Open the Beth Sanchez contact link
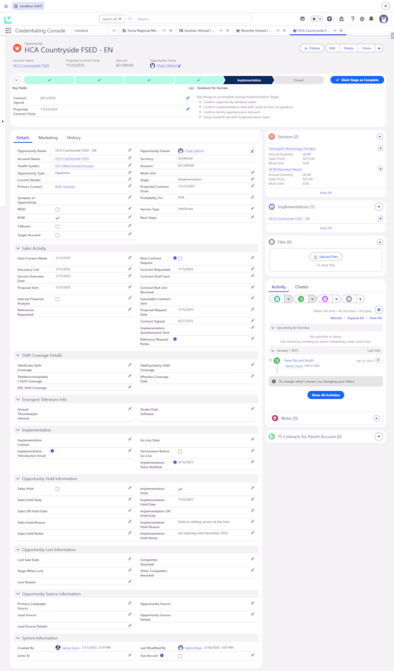The image size is (394, 671). pyautogui.click(x=65, y=187)
